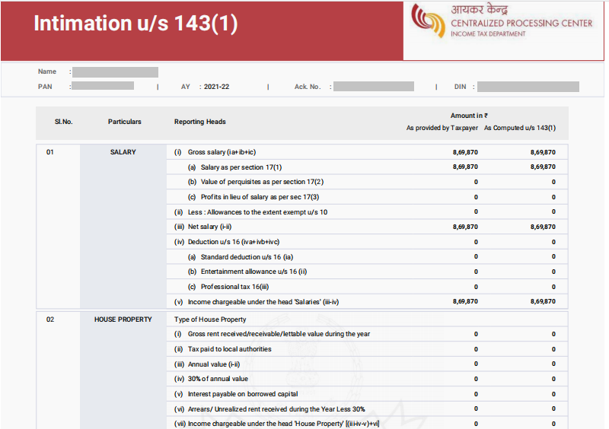
Task: Select the redacted PAN value box
Action: point(102,87)
